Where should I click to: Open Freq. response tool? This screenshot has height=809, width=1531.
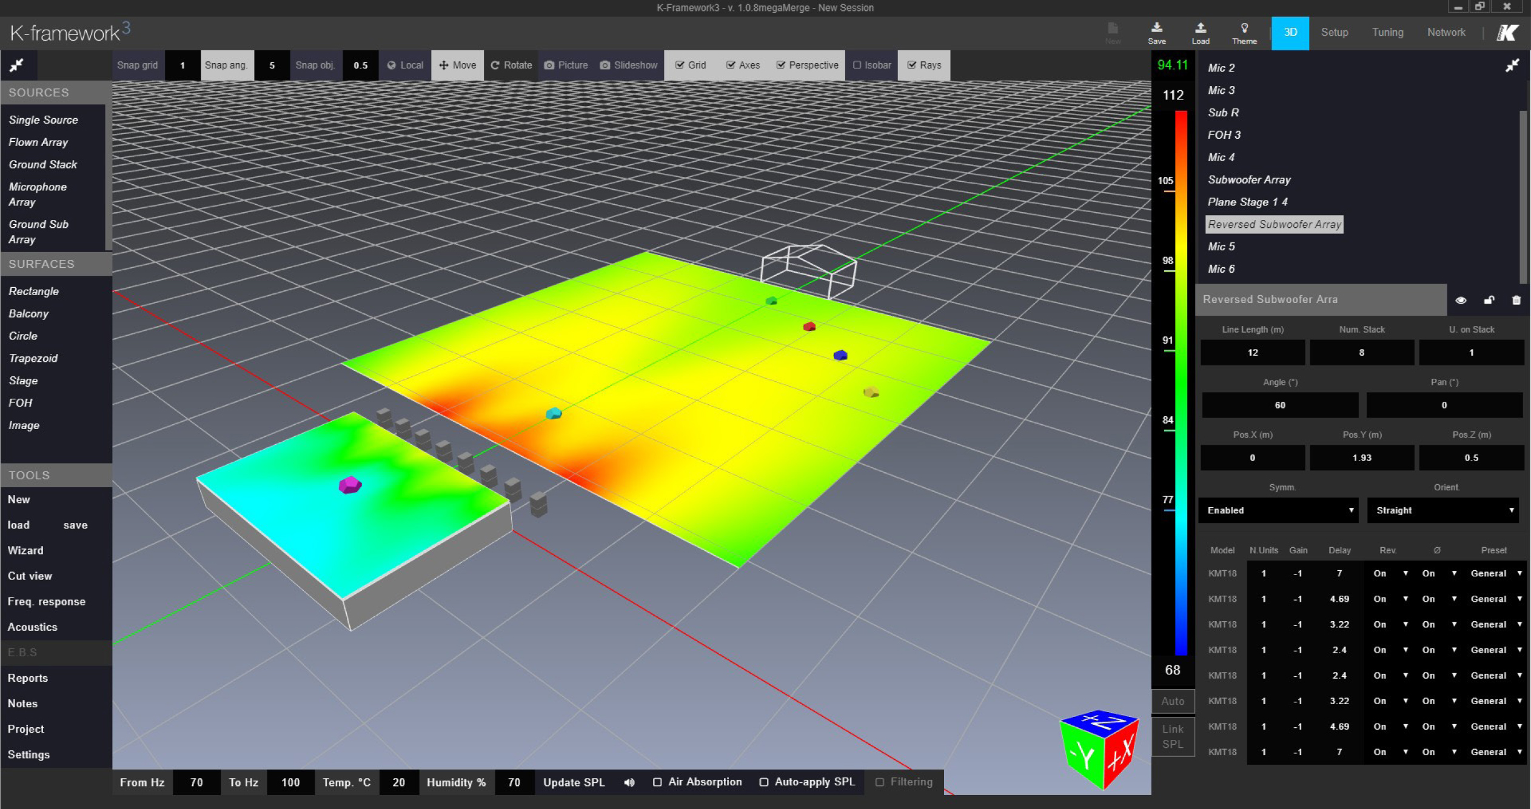[x=46, y=602]
